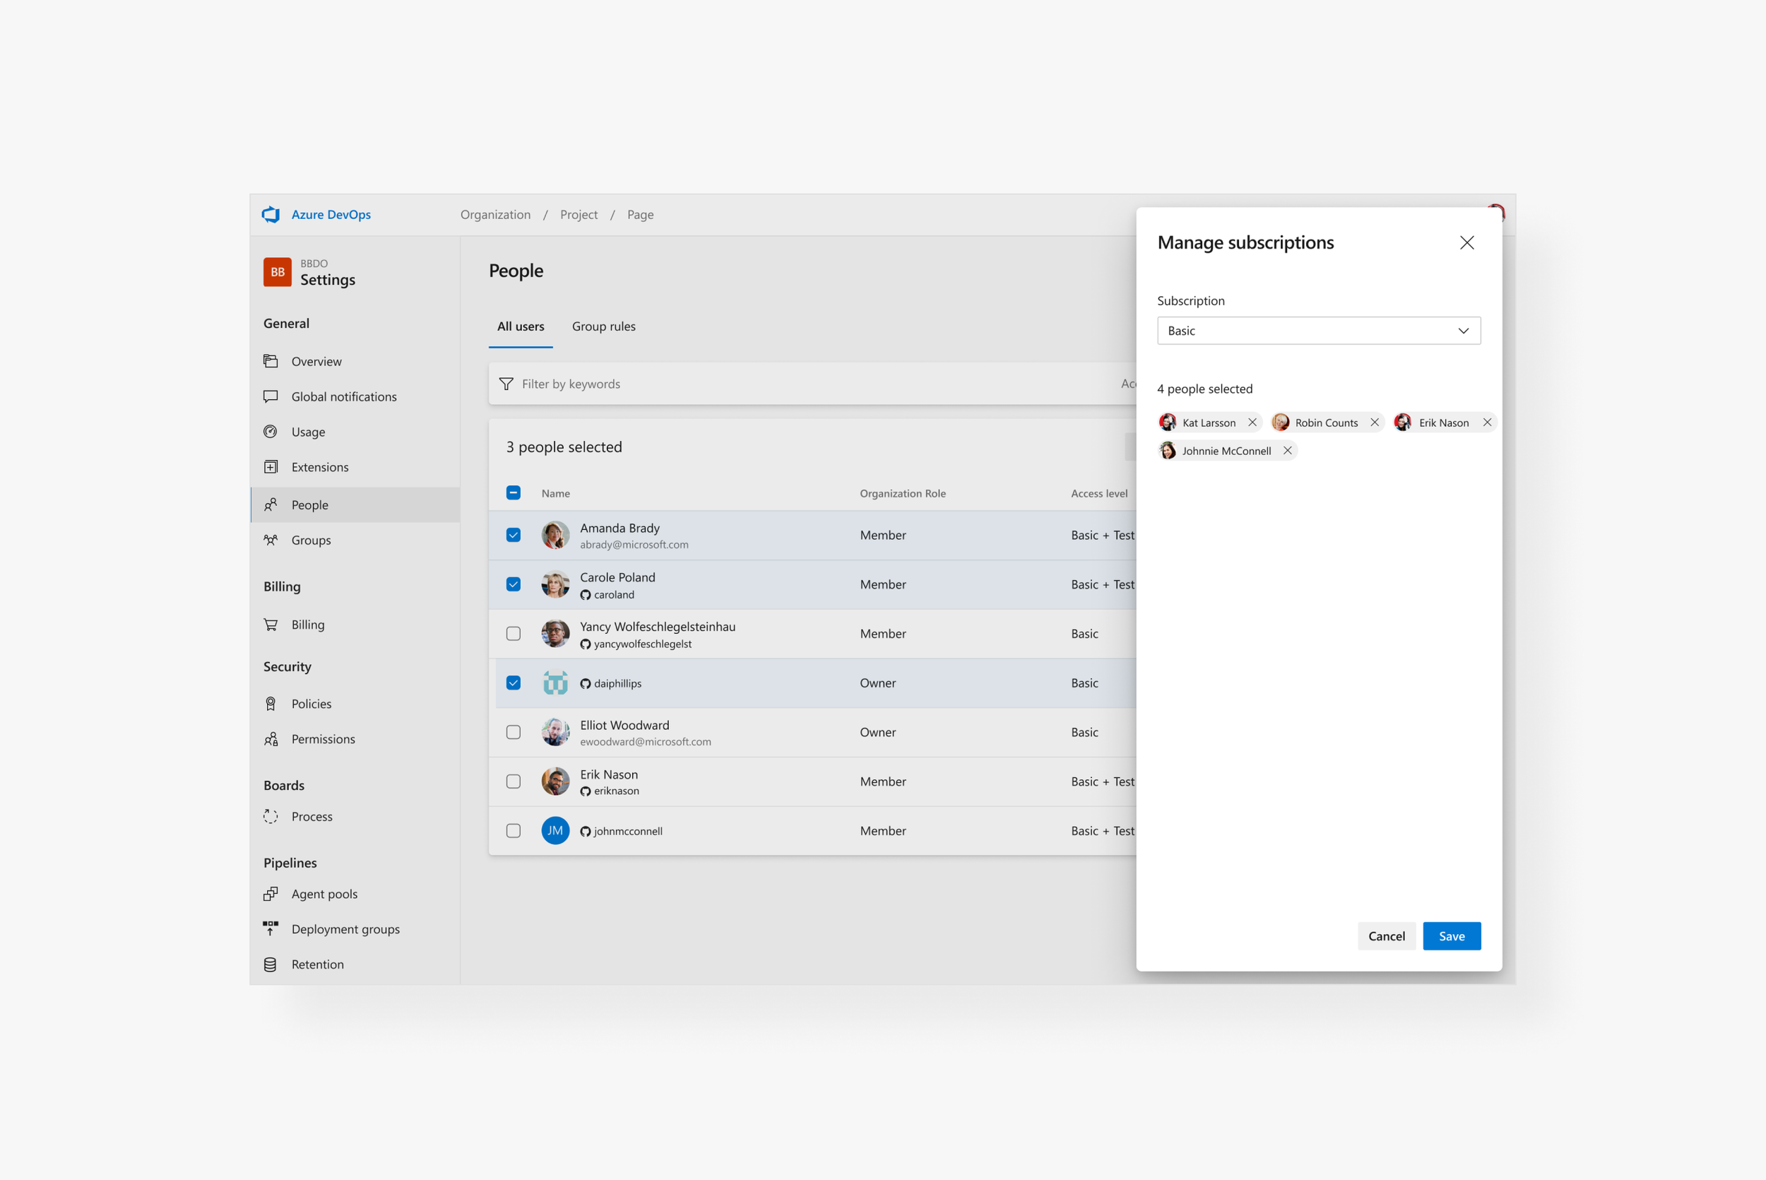Select People in the settings sidebar

pos(355,505)
